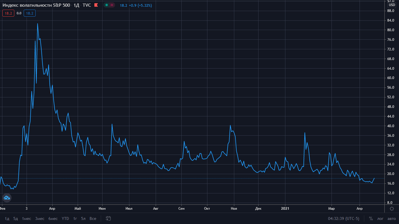Click the price change "+0.9 (+5.32%)"
The image size is (399, 224).
tap(140, 5)
